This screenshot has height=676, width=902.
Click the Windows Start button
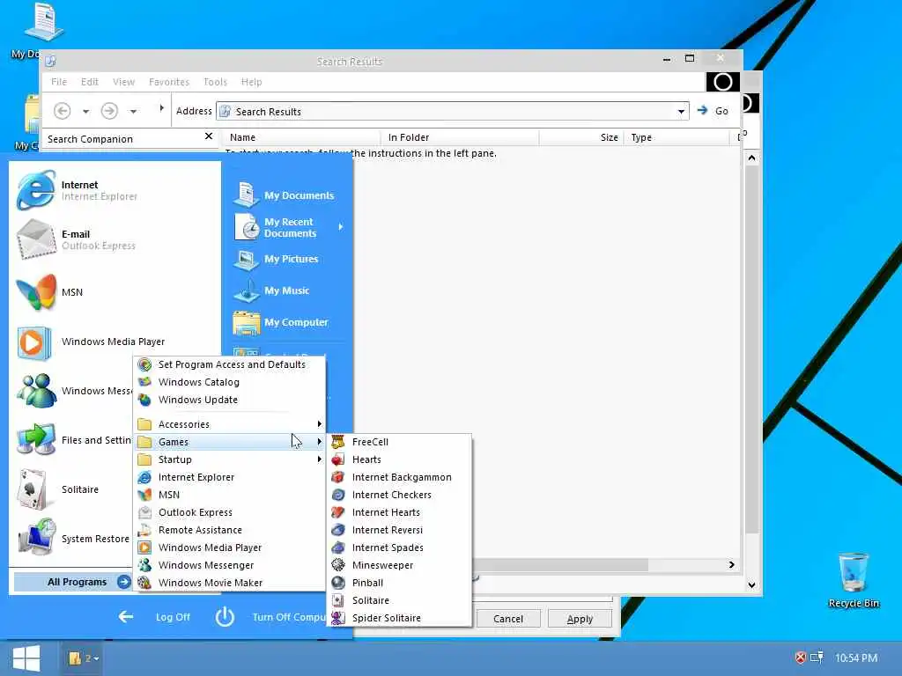pos(26,658)
